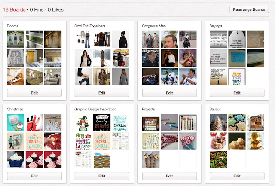275x186 pixels.
Task: Open the woman in black coat thumbnail
Action: point(120,40)
